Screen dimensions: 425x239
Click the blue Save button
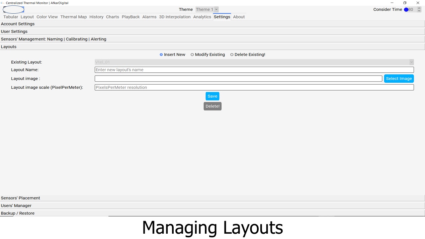click(x=212, y=96)
